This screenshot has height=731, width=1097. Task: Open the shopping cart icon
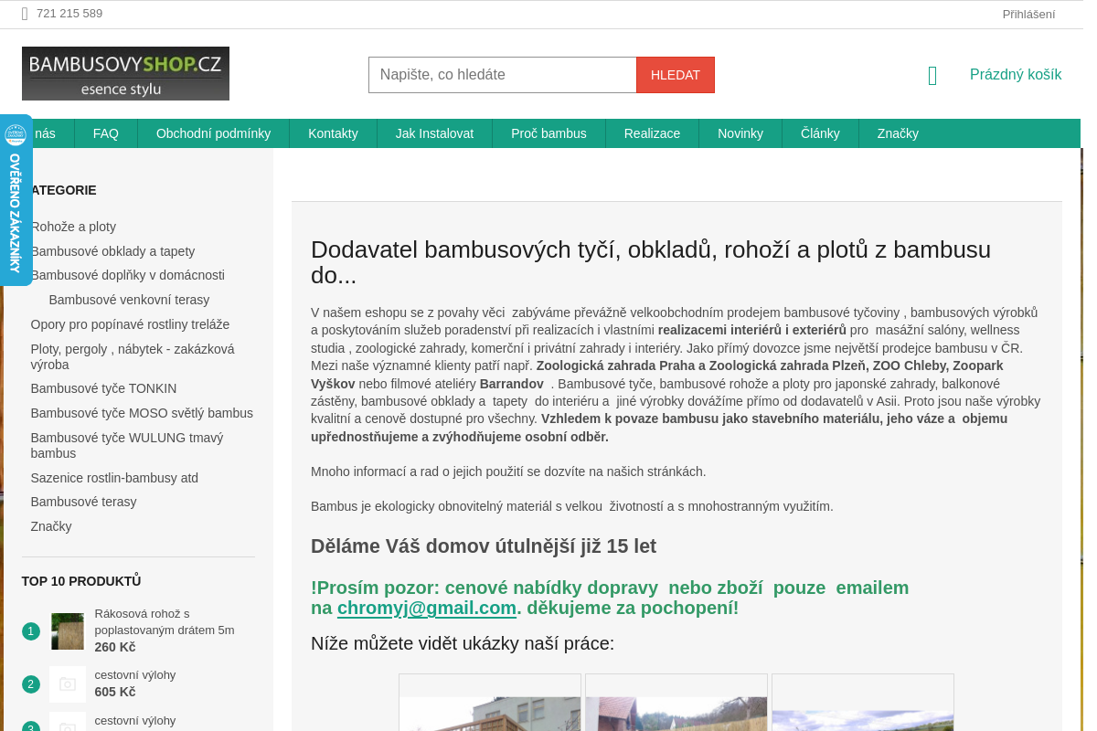pyautogui.click(x=932, y=75)
